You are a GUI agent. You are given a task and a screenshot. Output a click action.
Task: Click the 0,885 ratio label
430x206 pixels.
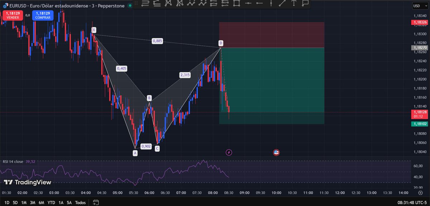point(157,41)
